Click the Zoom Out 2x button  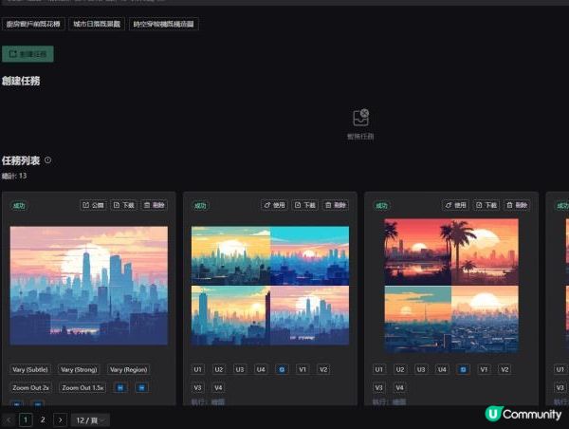tap(30, 387)
